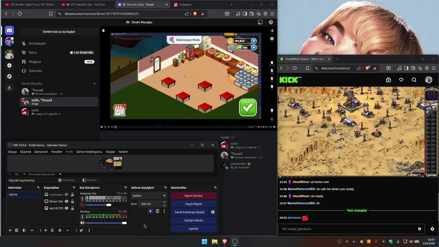Open transition properties three-dot menu
This screenshot has width=439, height=247.
(164, 211)
